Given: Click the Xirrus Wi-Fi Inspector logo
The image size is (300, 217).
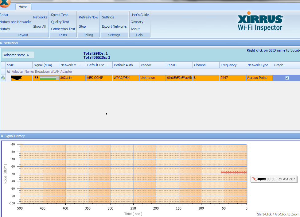Looking at the screenshot, I should tap(260, 21).
